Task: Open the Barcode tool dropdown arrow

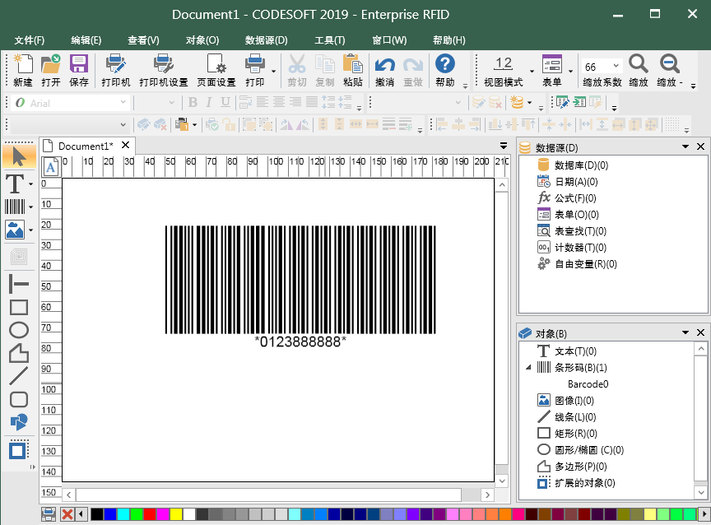Action: tap(30, 207)
